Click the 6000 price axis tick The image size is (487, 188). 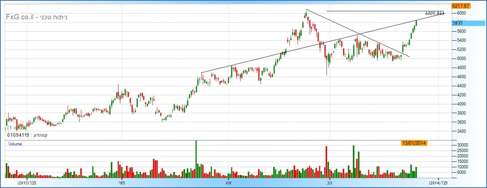click(x=462, y=13)
